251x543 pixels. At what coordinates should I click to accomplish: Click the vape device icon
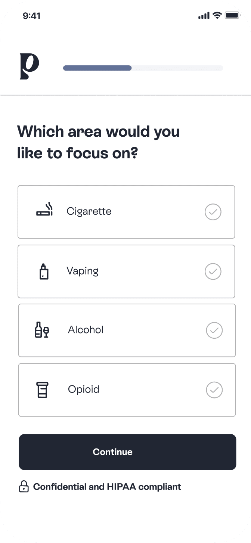[x=44, y=271]
